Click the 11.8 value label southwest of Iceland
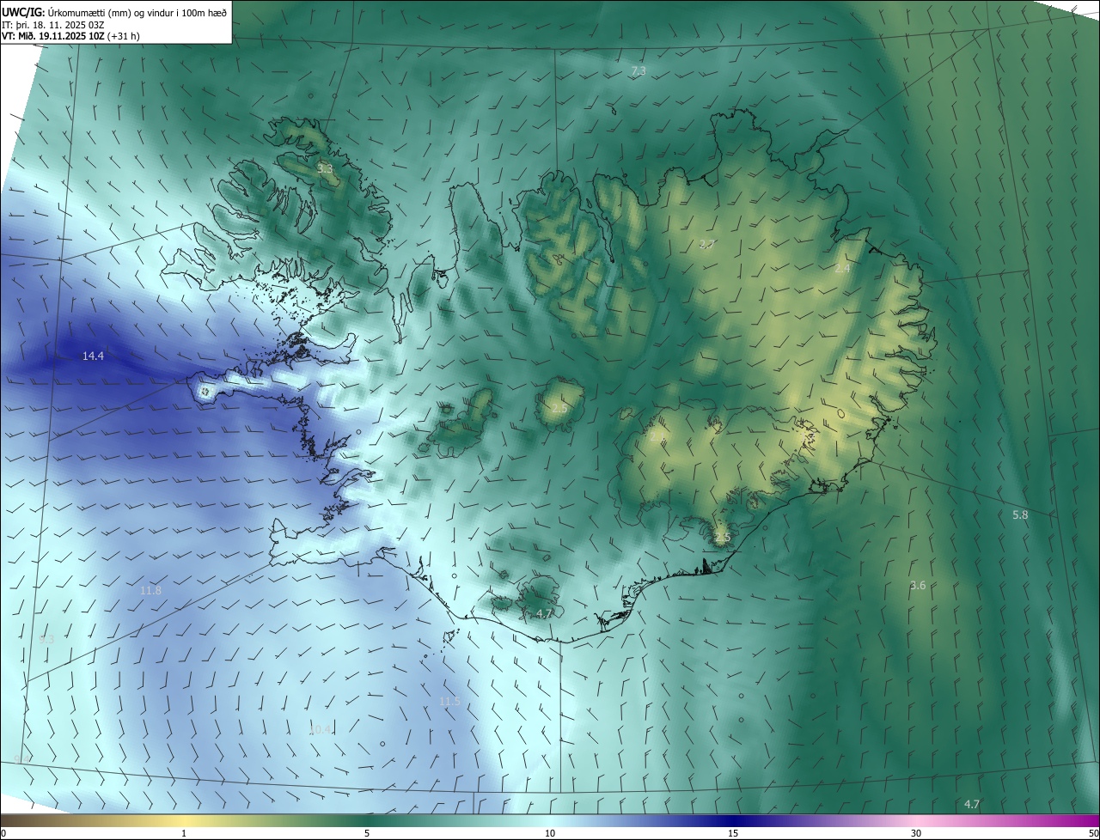Screen dimensions: 1100x840 coord(150,591)
